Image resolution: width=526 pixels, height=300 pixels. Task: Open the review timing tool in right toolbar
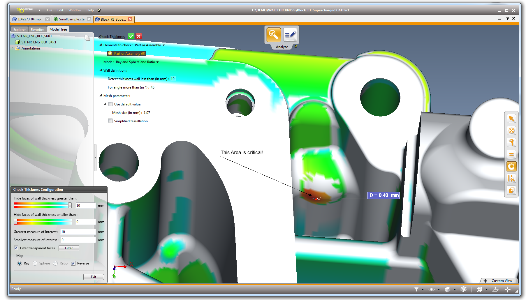[511, 178]
